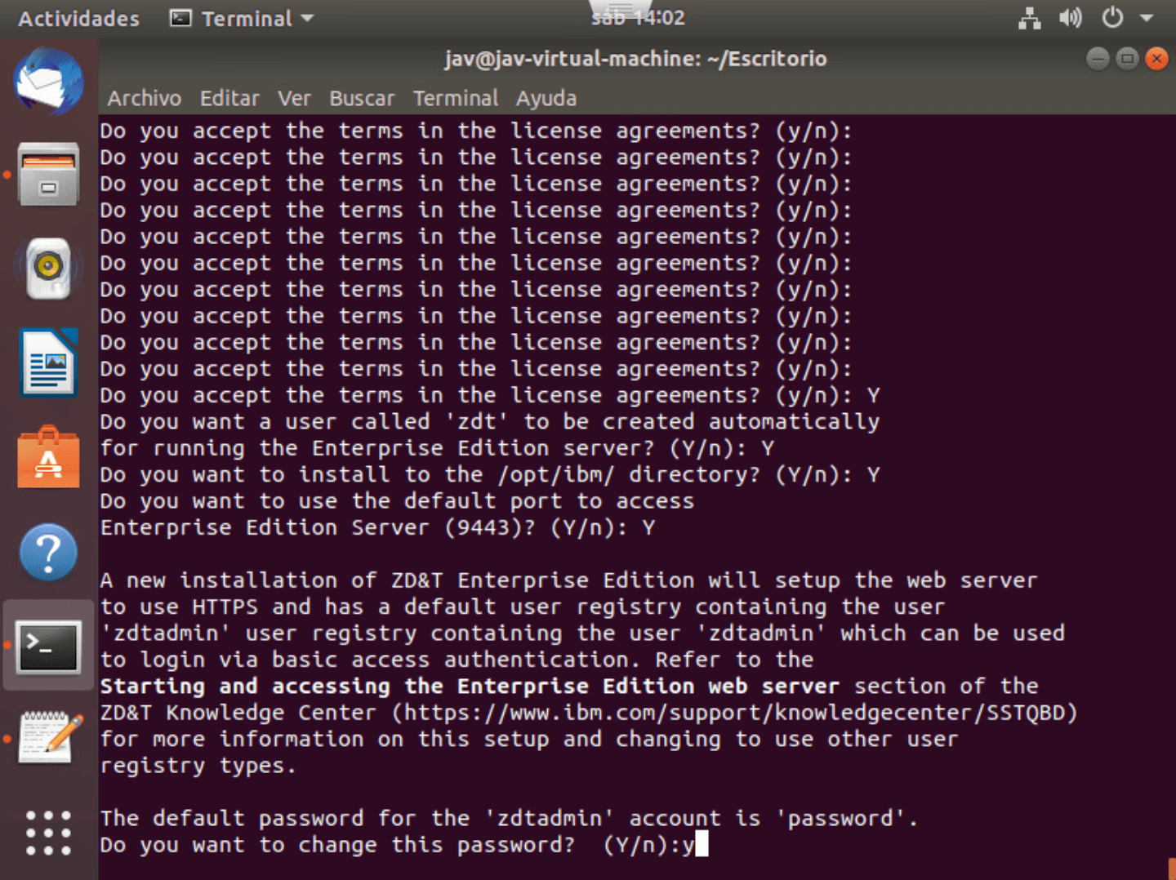
Task: Open the Editar menu
Action: [229, 99]
